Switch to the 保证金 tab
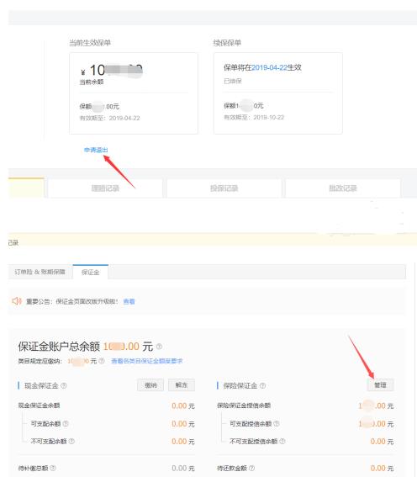This screenshot has height=477, width=417. tap(91, 272)
